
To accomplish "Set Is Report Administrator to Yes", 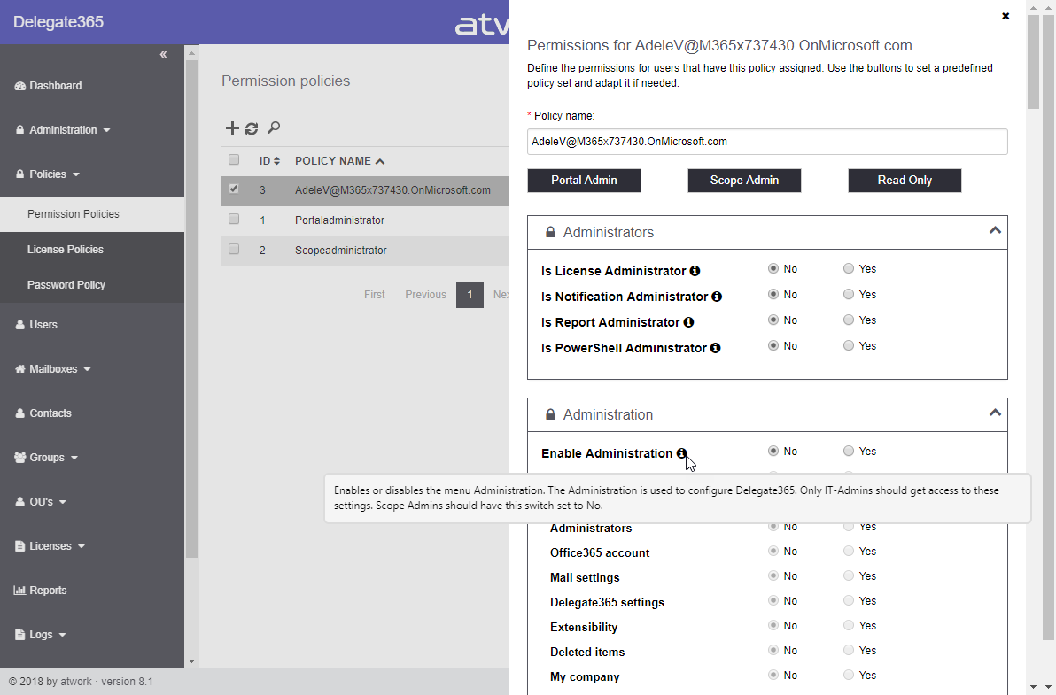I will coord(849,320).
